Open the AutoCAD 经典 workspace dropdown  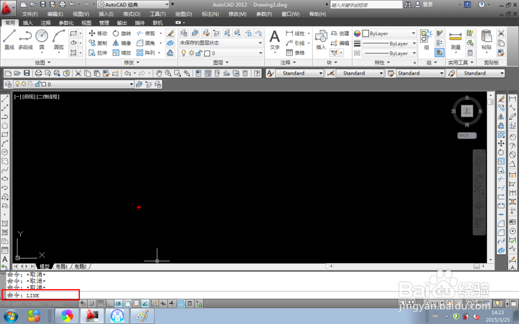133,5
